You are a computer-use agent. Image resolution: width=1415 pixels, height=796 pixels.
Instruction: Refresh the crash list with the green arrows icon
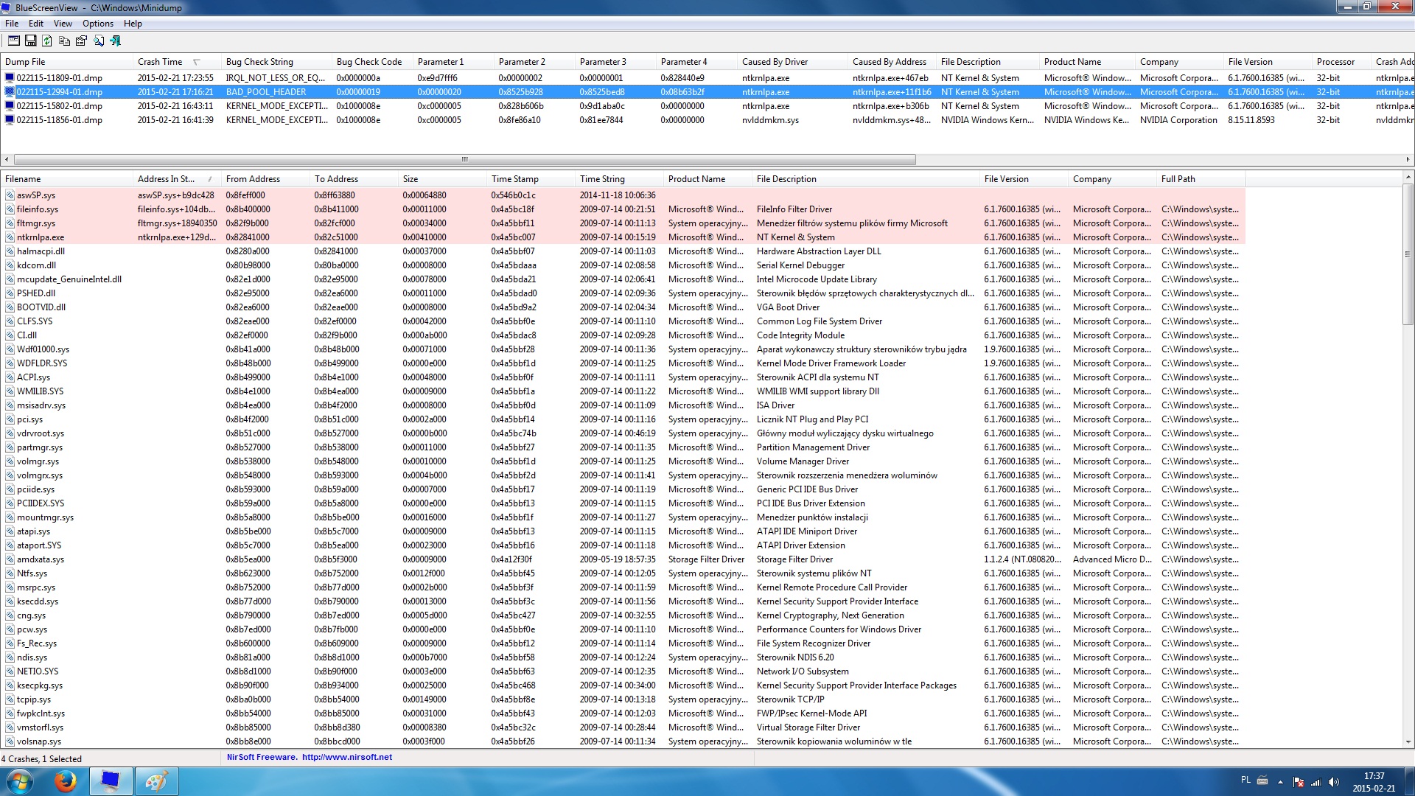(47, 41)
